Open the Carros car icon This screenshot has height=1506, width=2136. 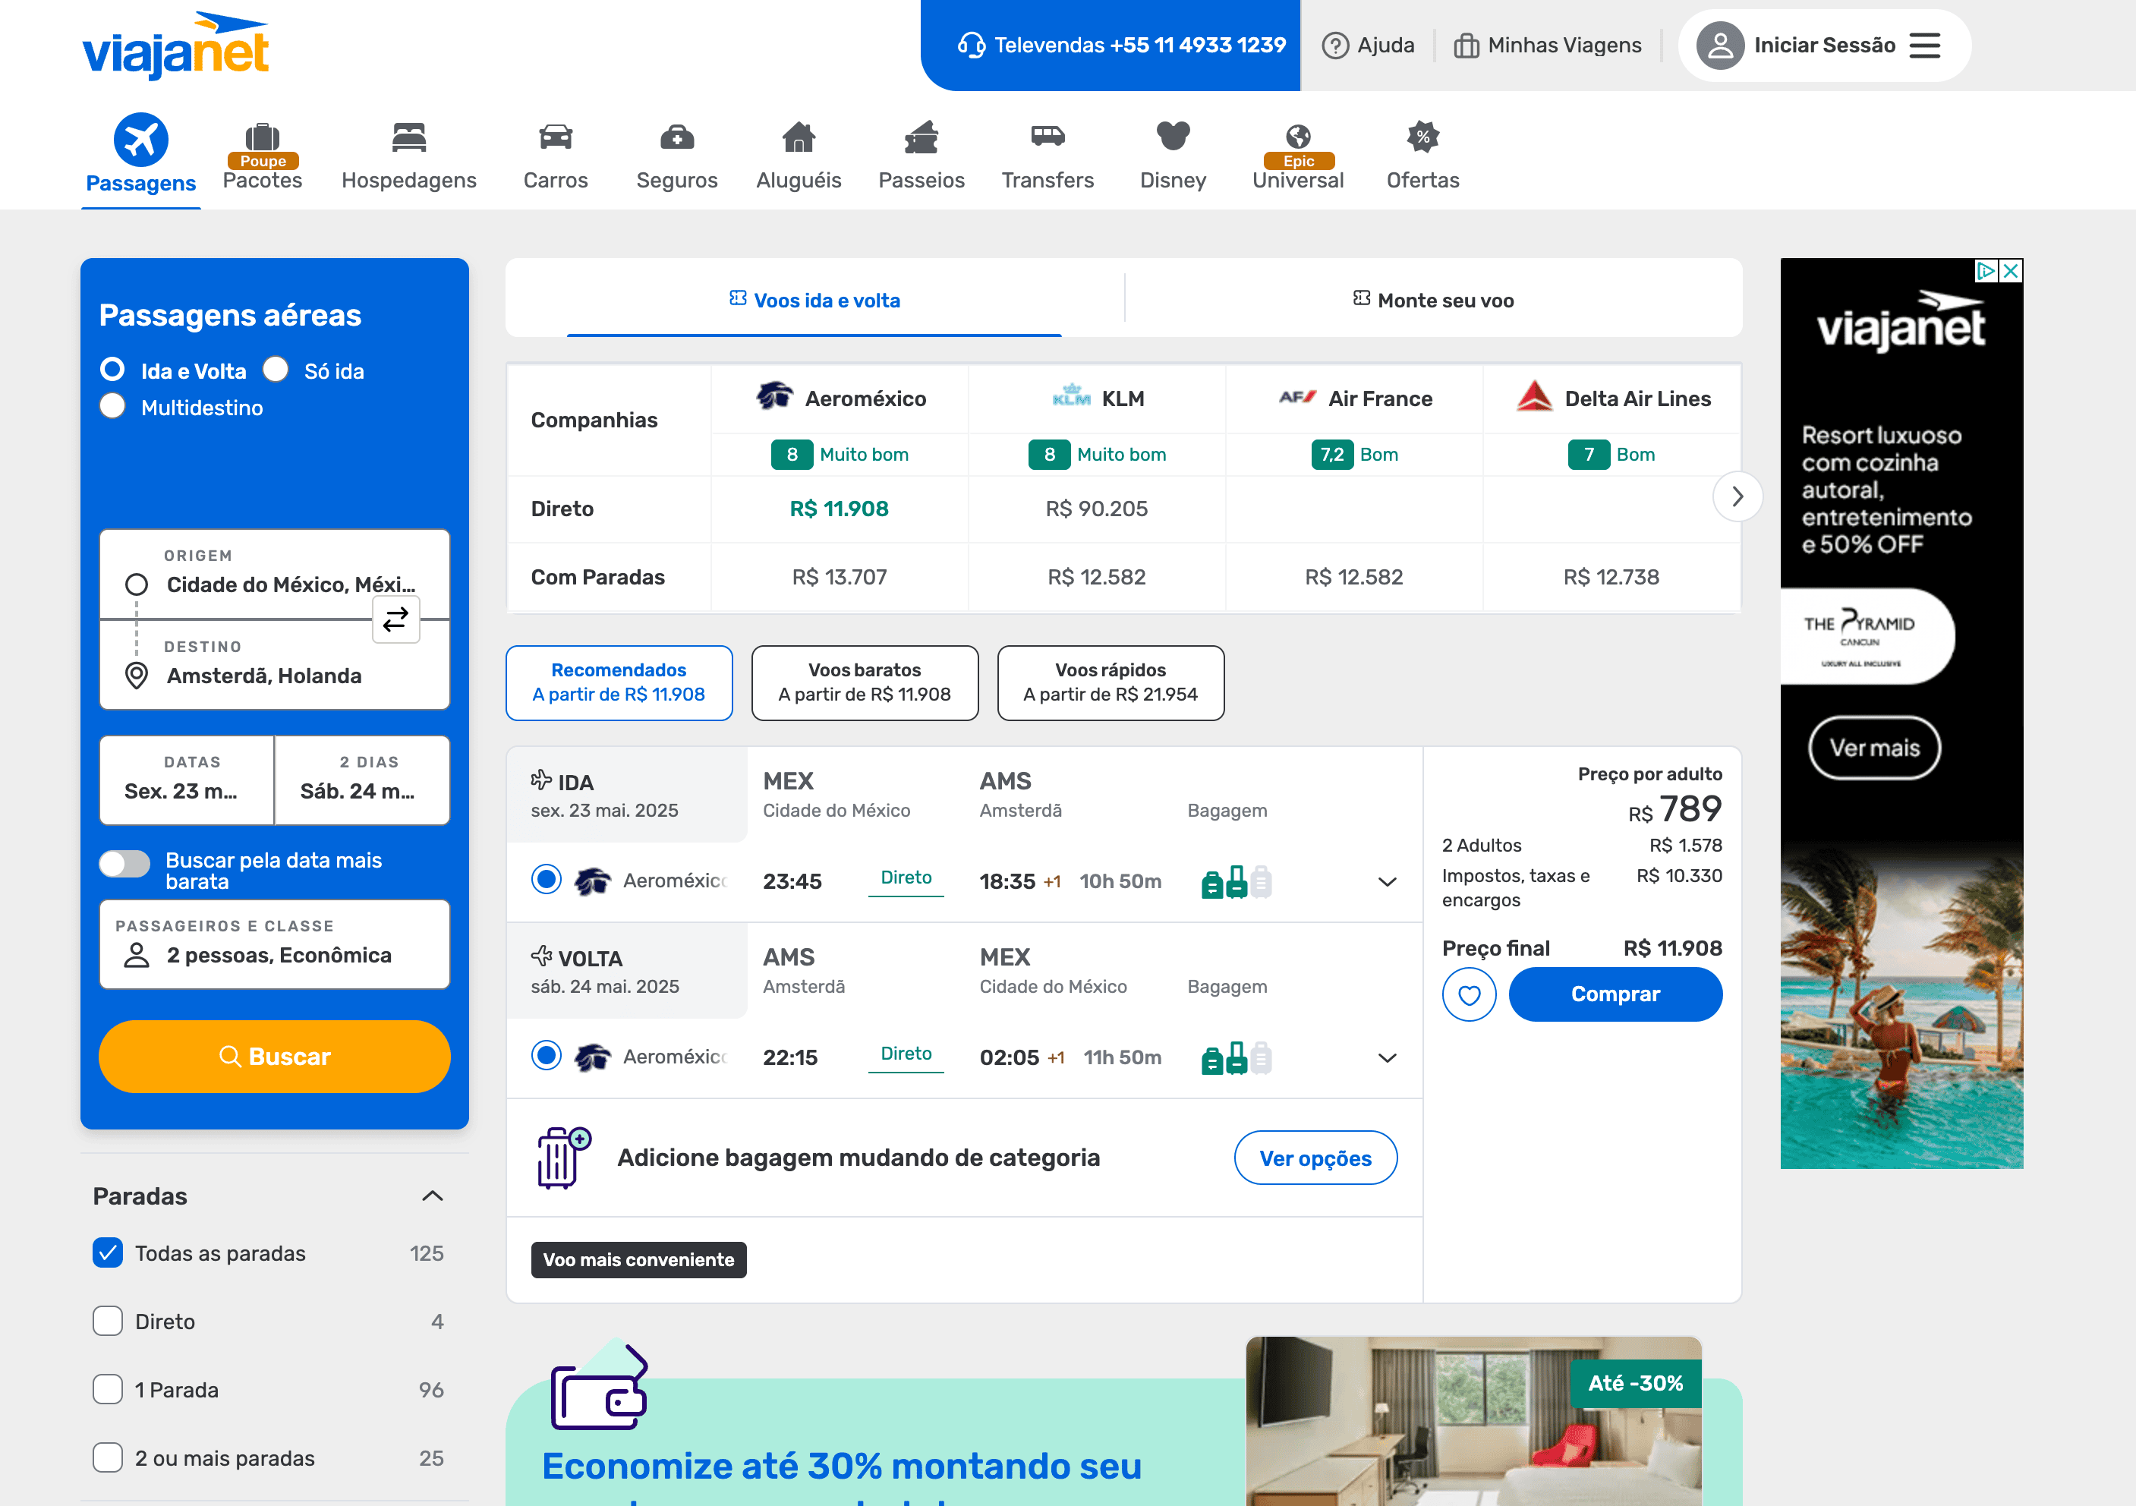point(556,137)
